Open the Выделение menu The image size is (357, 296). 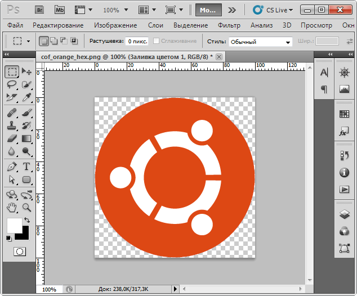tap(190, 25)
